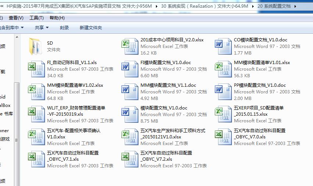The width and height of the screenshot is (313, 186).
Task: Select the 五X汽车生产发料和手工领料方式 Excel icon
Action: tap(130, 137)
